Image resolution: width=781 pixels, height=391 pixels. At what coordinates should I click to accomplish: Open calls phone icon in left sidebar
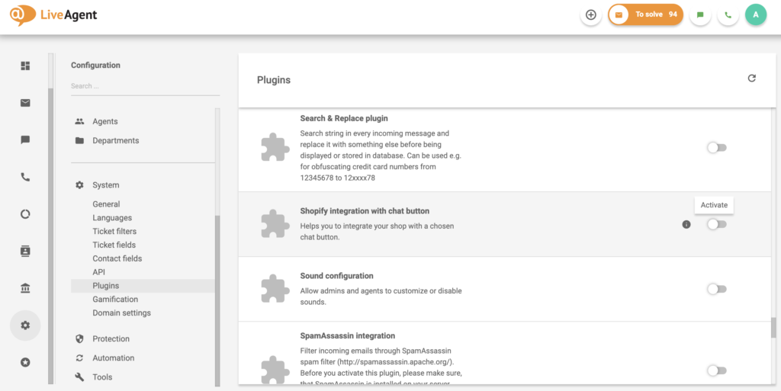click(25, 177)
